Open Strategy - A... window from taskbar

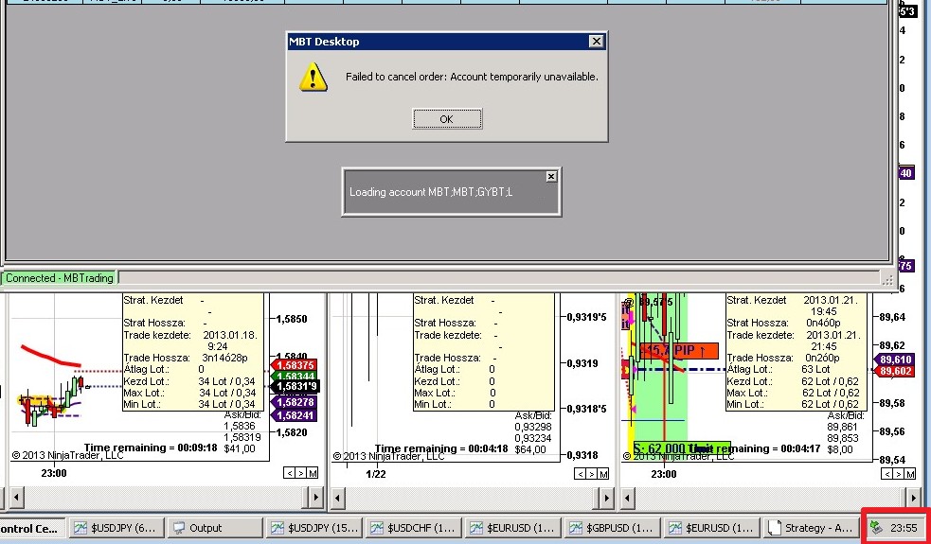coord(813,527)
